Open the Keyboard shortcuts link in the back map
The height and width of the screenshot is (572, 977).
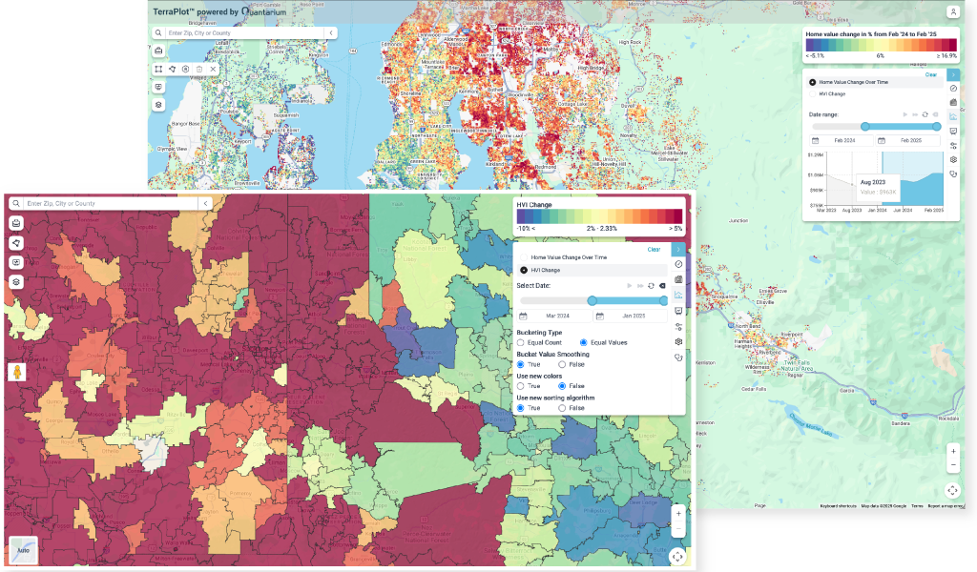838,506
